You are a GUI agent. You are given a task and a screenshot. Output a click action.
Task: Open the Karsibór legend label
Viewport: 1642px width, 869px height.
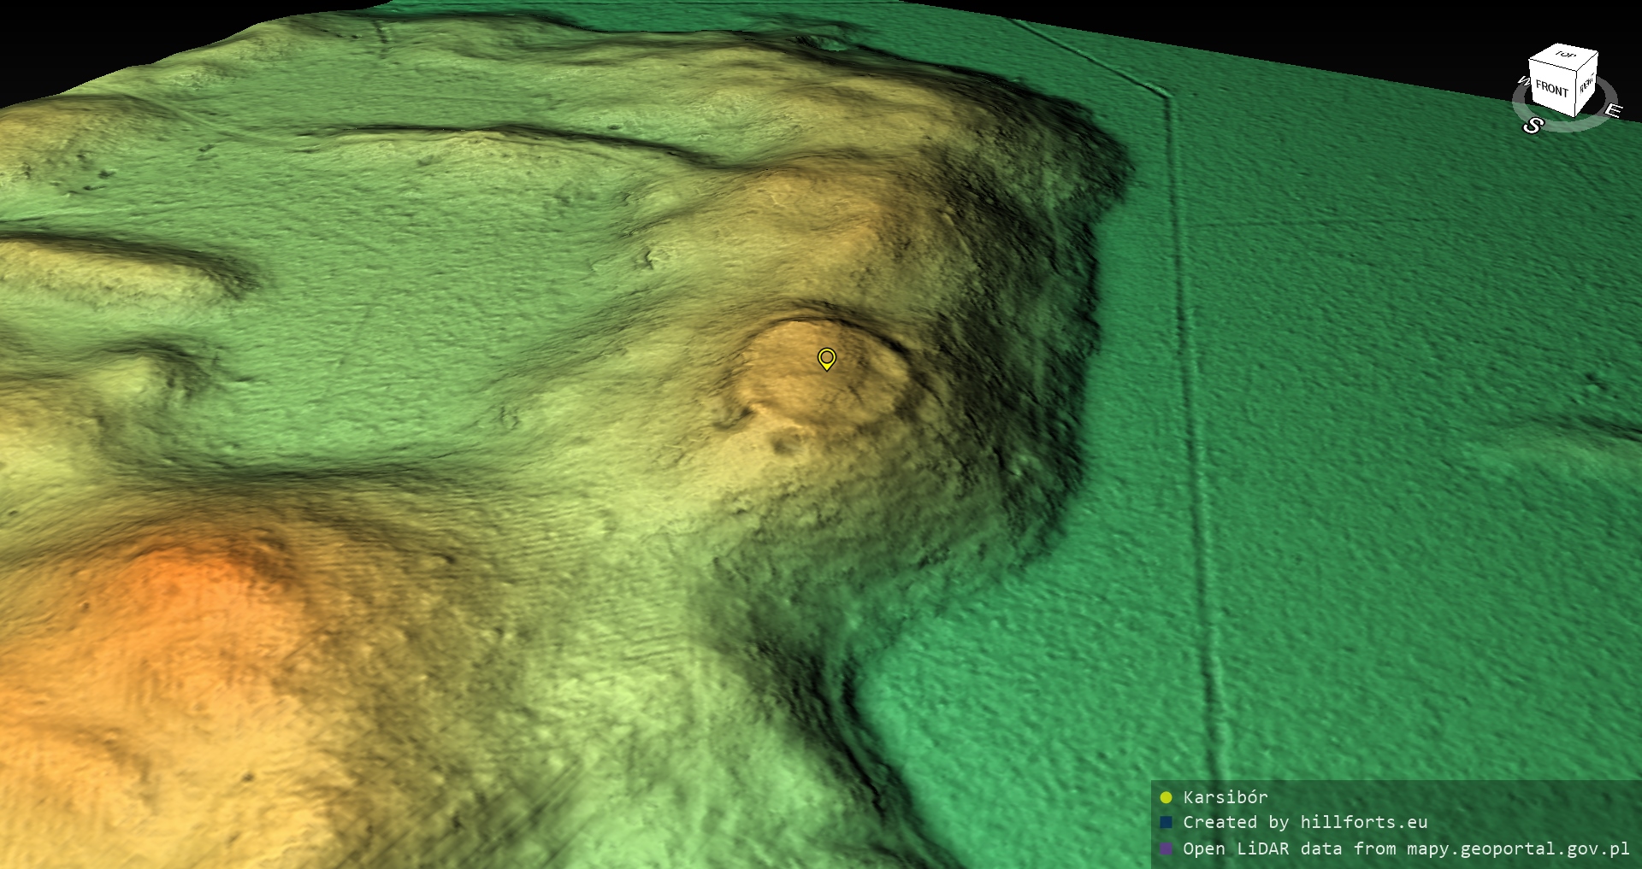tap(1225, 797)
